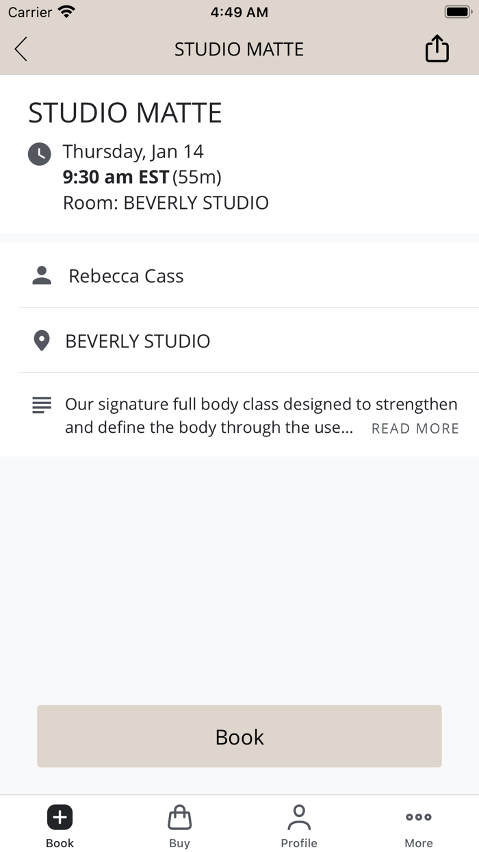The height and width of the screenshot is (852, 479).
Task: Expand the full class description via READ MORE
Action: tap(415, 428)
